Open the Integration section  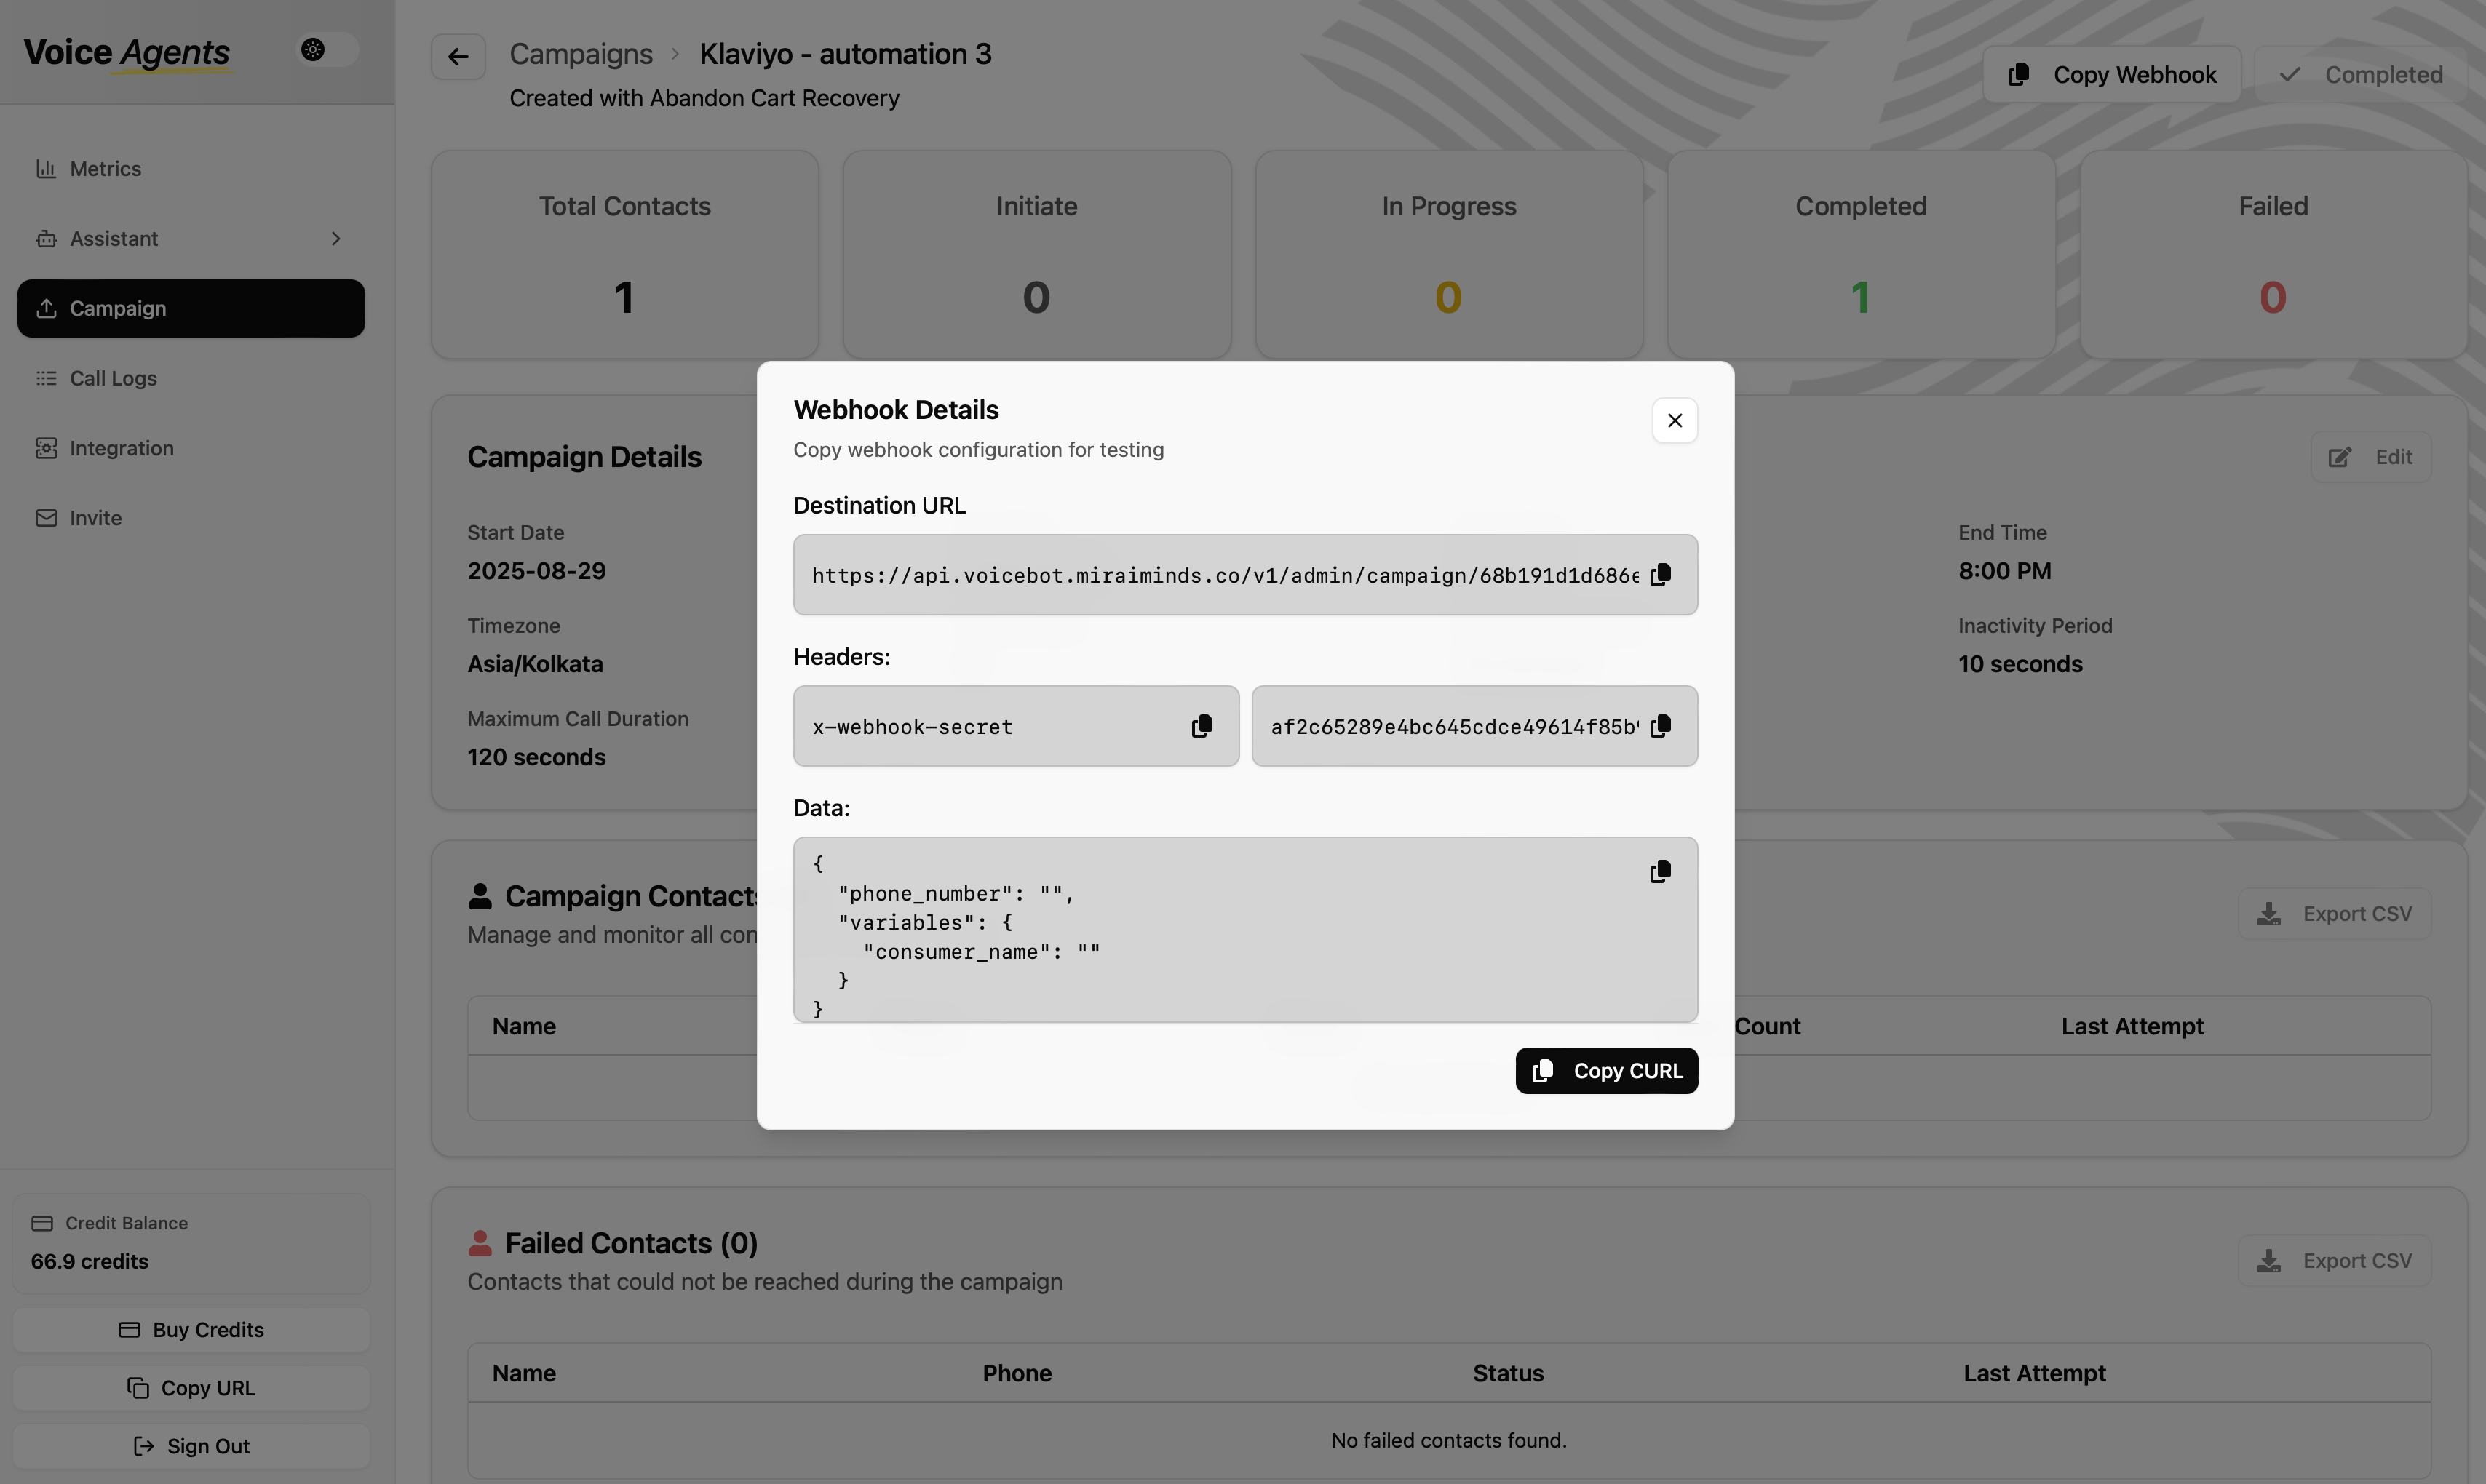pos(120,447)
